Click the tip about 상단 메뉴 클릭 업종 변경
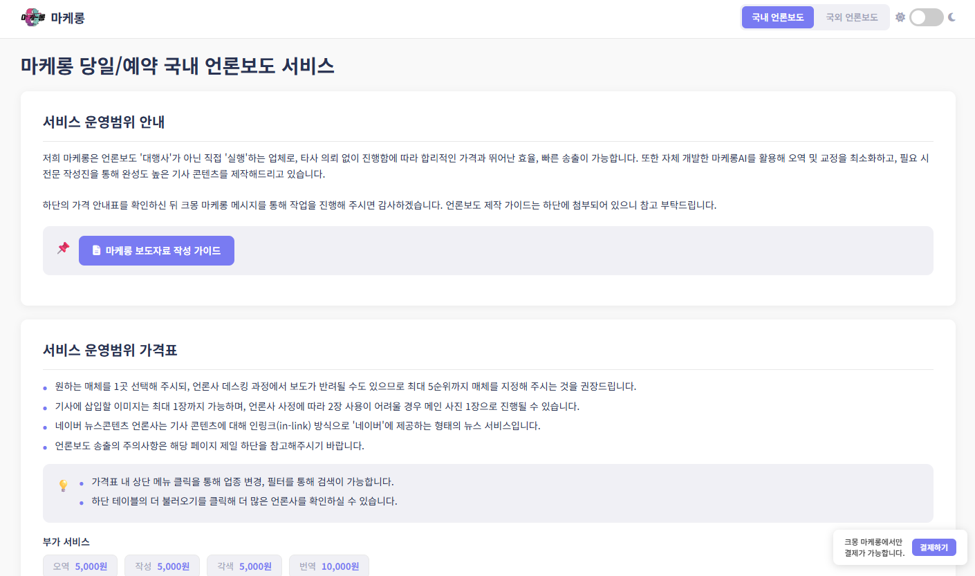This screenshot has height=576, width=975. pos(243,481)
